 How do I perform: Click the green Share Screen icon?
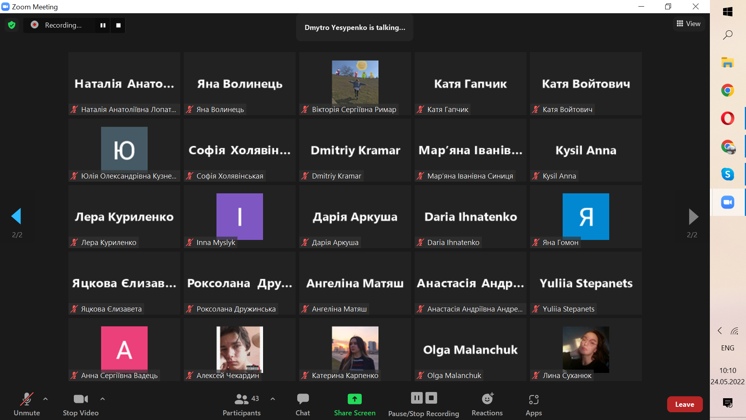354,399
